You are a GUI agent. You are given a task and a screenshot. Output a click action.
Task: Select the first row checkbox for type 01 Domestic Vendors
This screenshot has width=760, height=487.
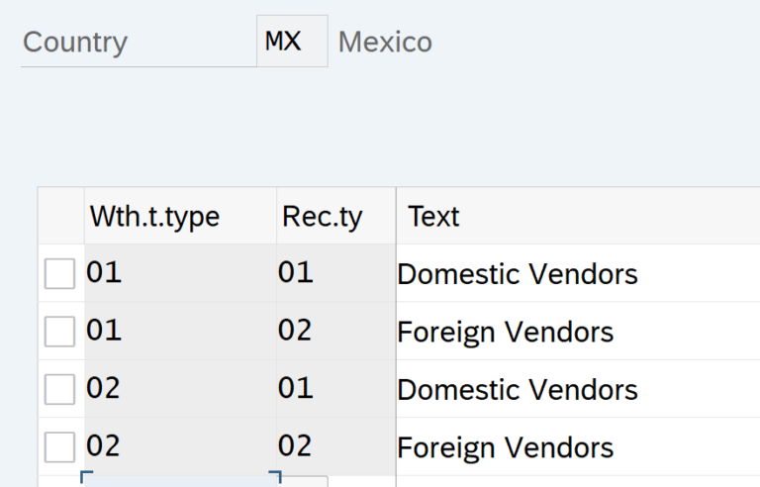tap(60, 273)
